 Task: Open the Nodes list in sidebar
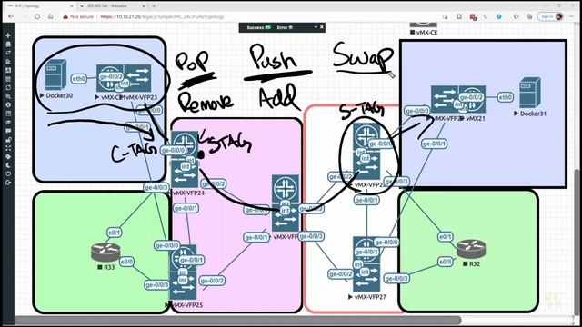click(x=8, y=45)
